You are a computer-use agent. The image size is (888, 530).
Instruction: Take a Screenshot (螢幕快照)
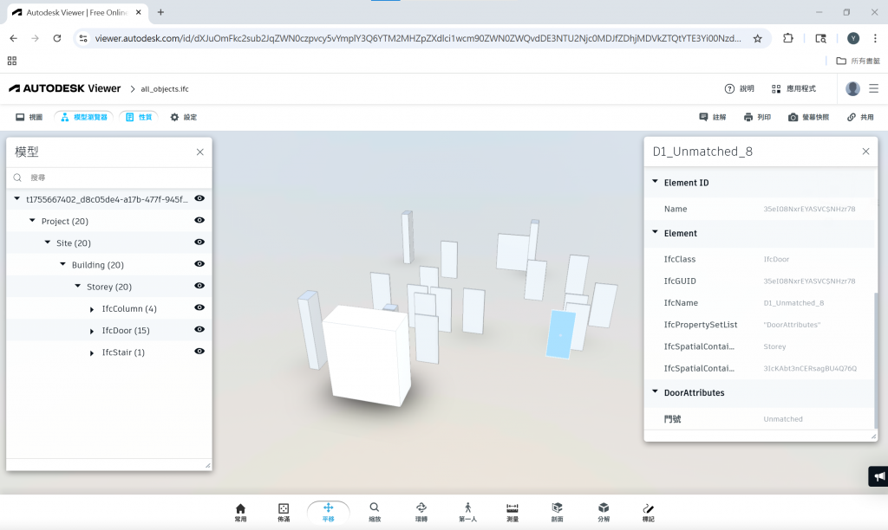point(808,117)
